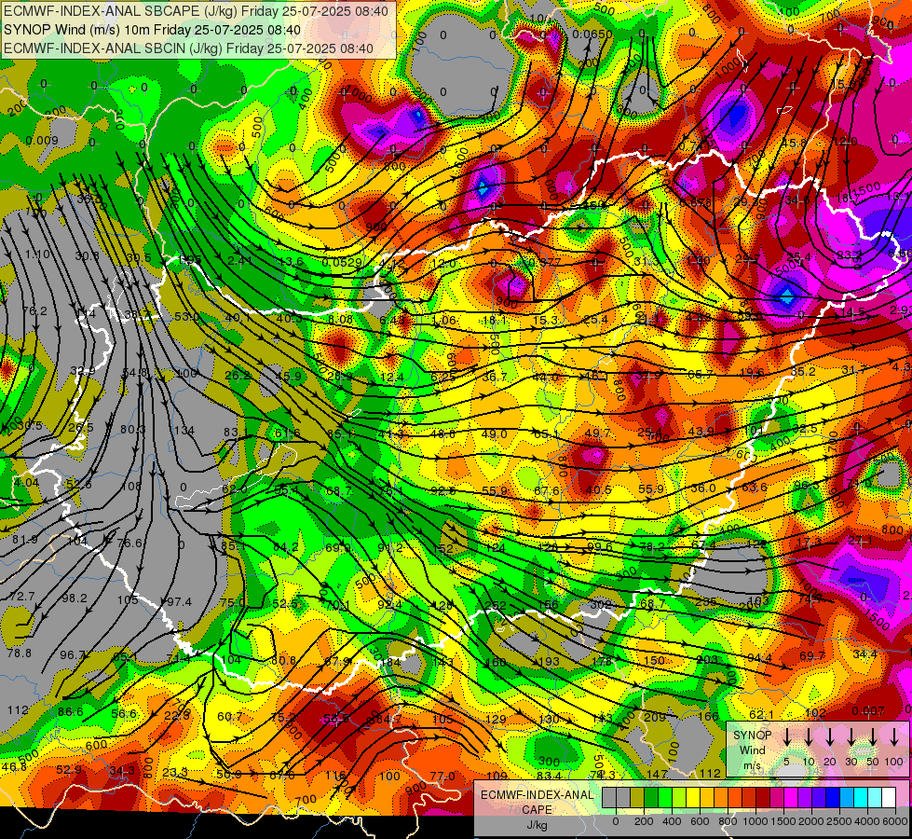
Task: Pick the dark green swatch in the CAPE legend
Action: point(651,798)
